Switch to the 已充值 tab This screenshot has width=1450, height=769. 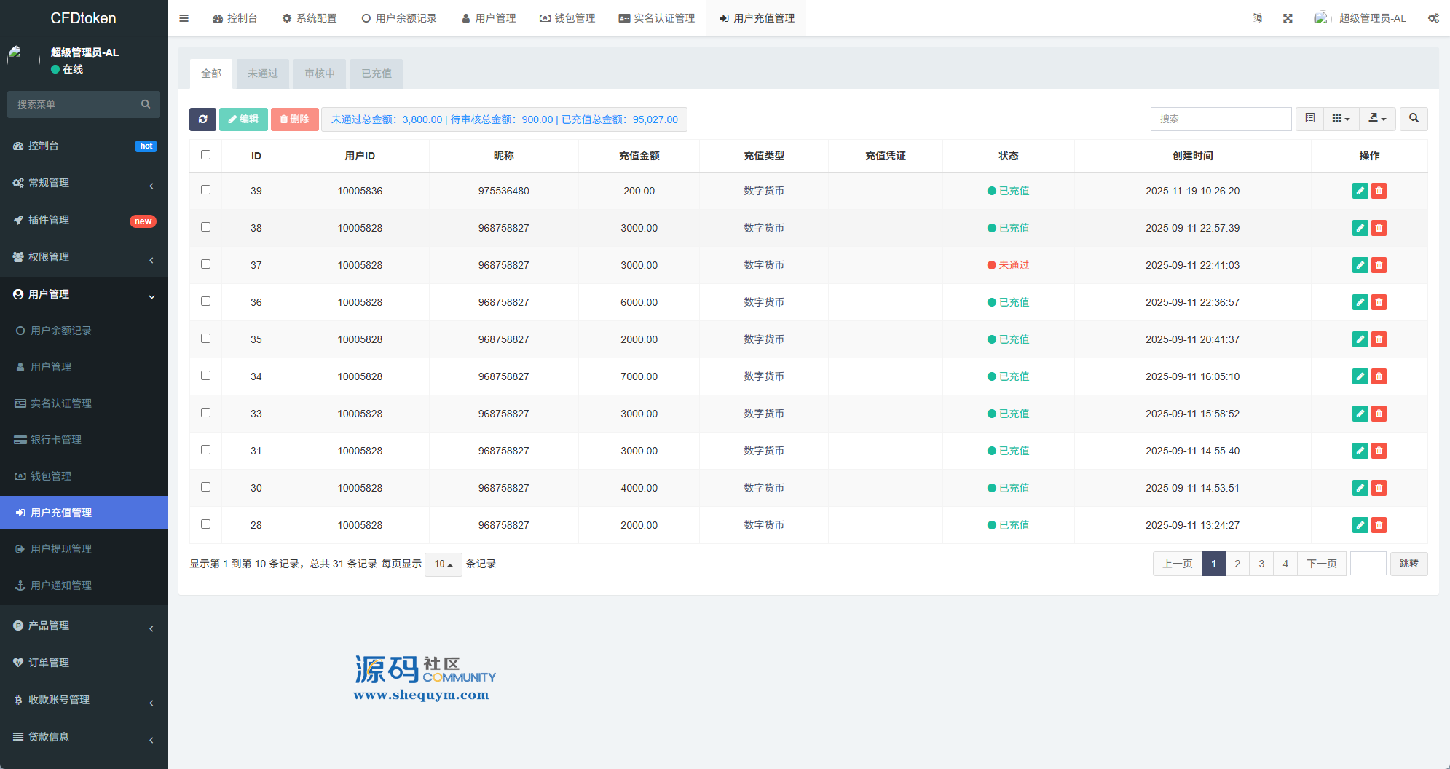tap(377, 74)
